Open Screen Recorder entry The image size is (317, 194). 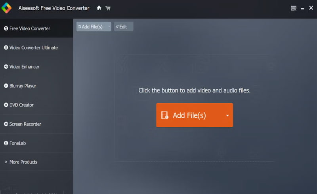tap(36, 124)
